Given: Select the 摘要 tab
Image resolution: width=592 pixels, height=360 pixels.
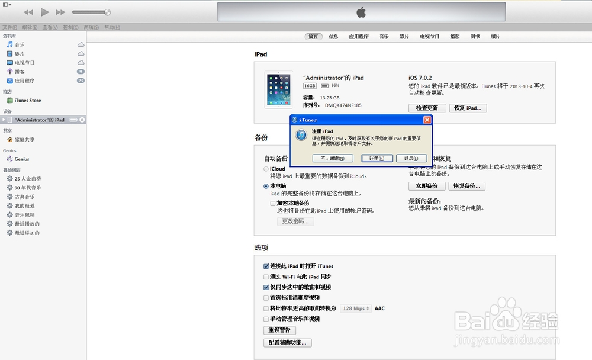Looking at the screenshot, I should click(x=313, y=37).
